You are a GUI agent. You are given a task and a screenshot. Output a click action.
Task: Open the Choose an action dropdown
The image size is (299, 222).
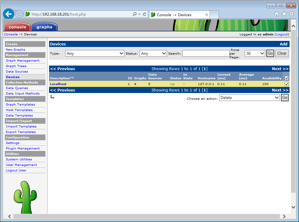[x=249, y=98]
